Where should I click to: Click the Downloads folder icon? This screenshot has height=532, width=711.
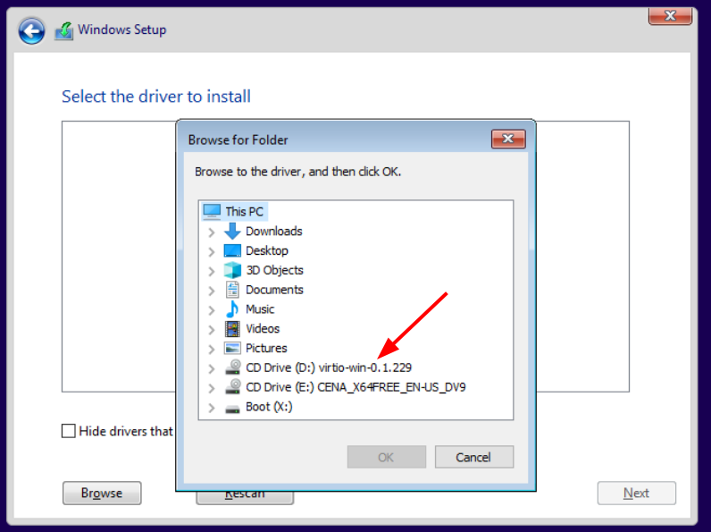[x=232, y=232]
